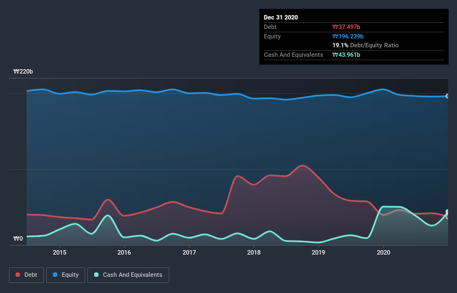The width and height of the screenshot is (457, 293).
Task: Click the teal Cash And Equivalents dot
Action: tap(96, 275)
